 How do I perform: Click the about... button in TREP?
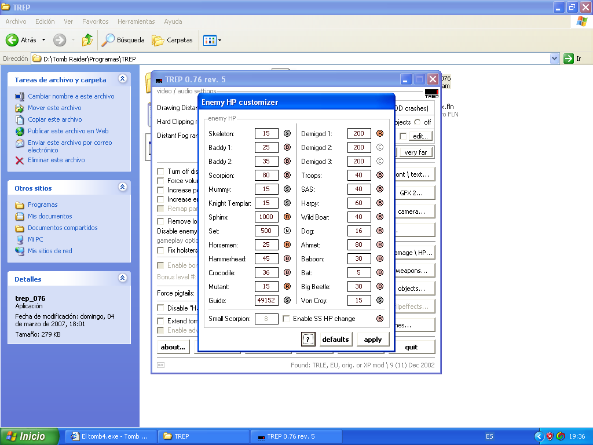pyautogui.click(x=173, y=347)
